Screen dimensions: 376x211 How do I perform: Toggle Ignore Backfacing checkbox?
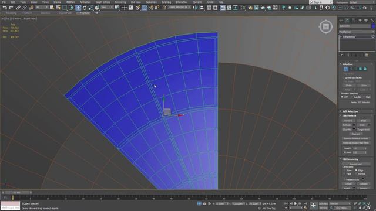tap(343, 78)
